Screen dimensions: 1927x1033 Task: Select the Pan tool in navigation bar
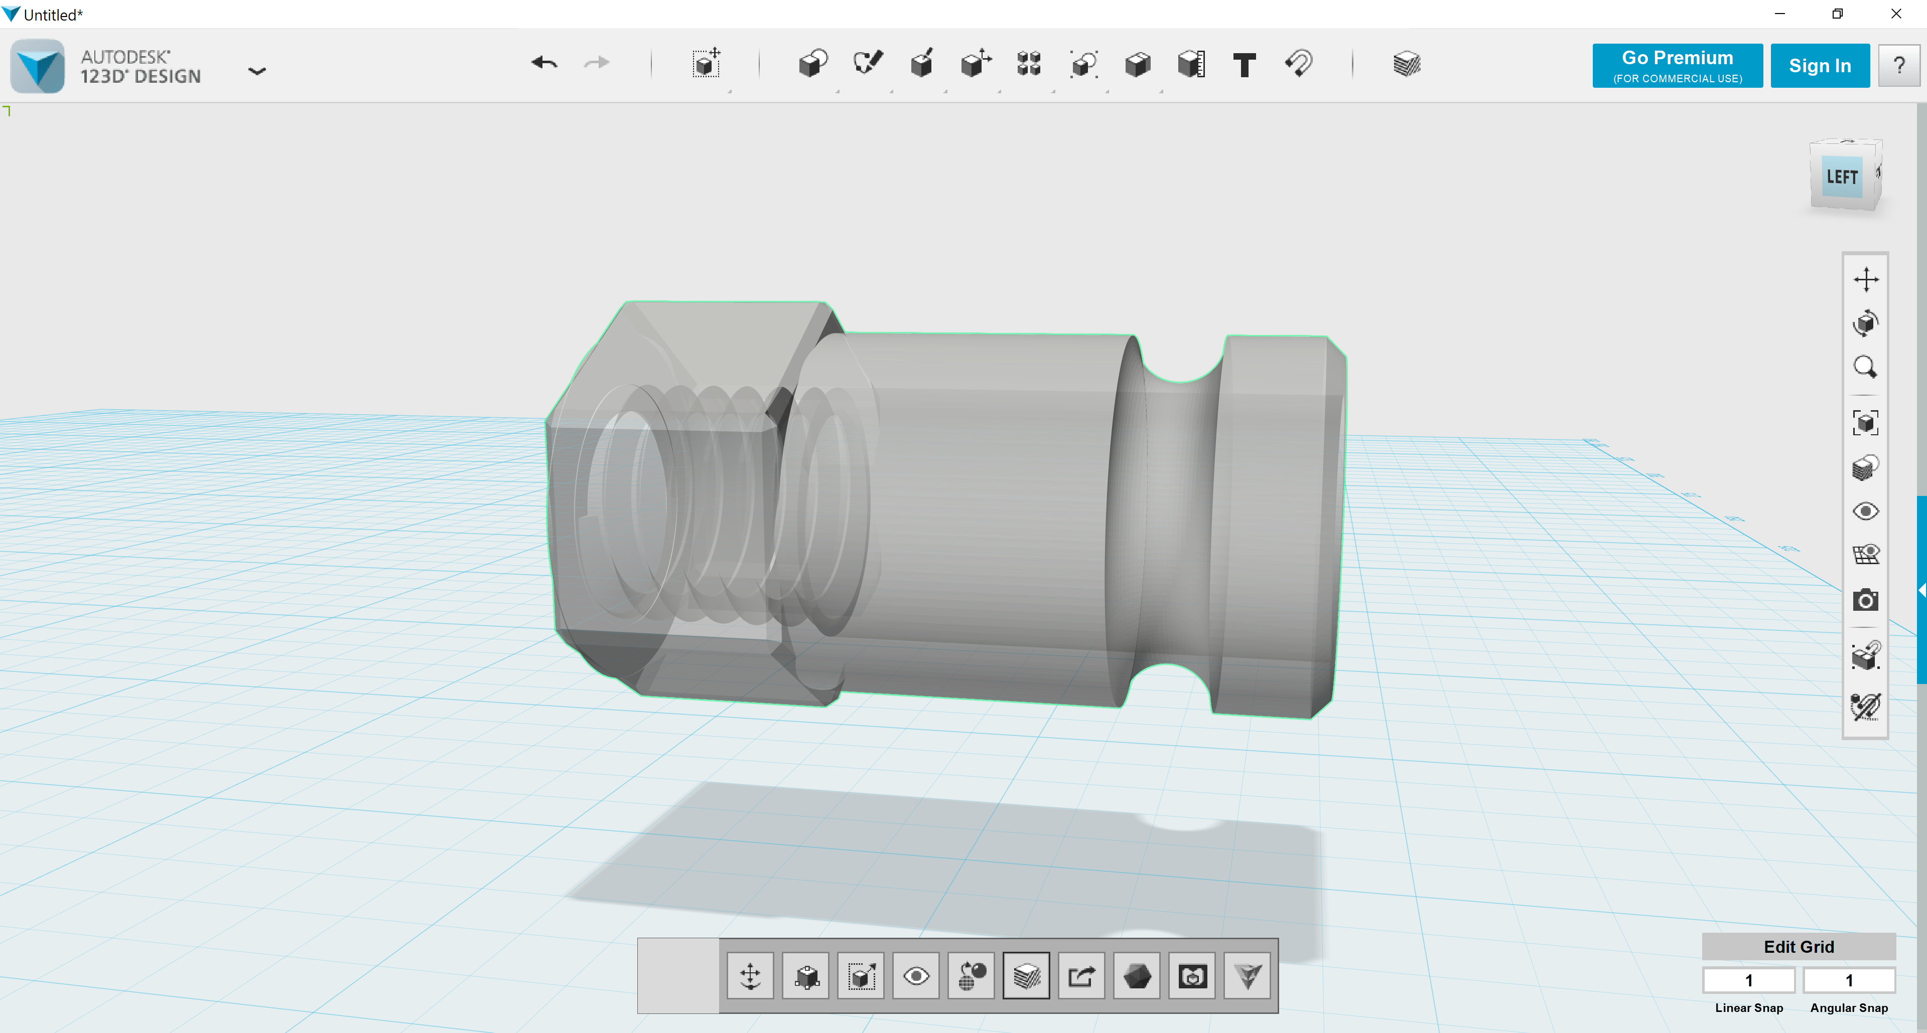[x=1866, y=279]
